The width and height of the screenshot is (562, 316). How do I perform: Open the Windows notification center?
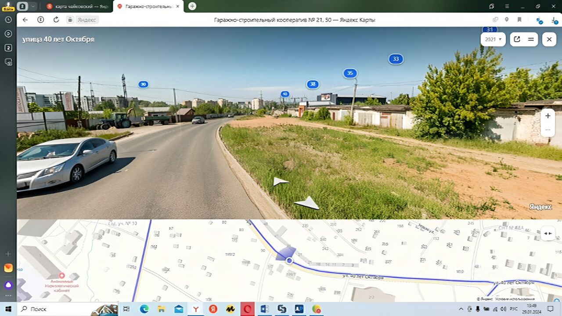pos(551,309)
